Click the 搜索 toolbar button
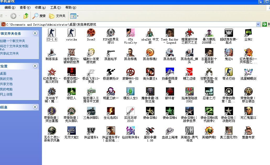 pyautogui.click(x=39, y=16)
